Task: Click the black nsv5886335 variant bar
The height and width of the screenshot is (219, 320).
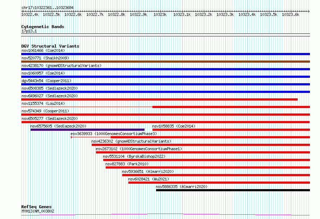Action: (233, 190)
